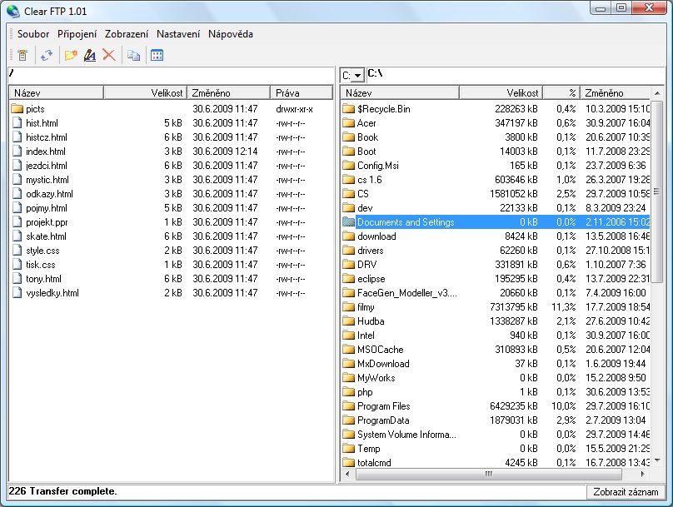Click the horizontal scrollbar left arrow
Screen dimensions: 673x507
coord(346,474)
